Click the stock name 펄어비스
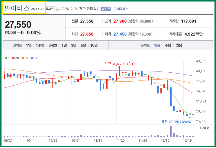216x148 pixels. tap(17, 8)
